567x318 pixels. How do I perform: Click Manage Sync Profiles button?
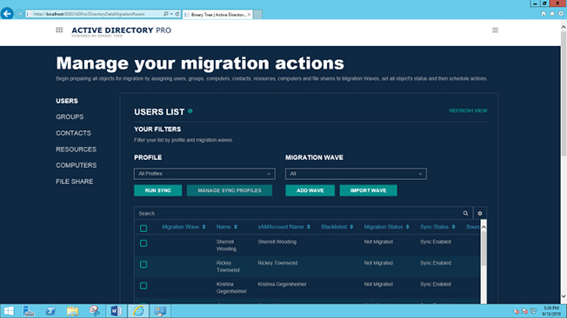230,190
